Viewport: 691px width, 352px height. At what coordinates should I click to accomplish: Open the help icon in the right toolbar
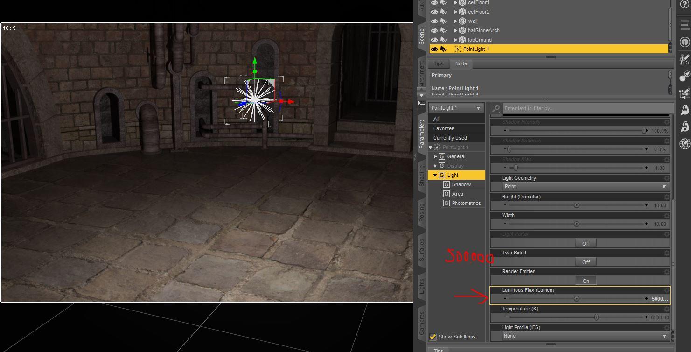click(x=684, y=4)
